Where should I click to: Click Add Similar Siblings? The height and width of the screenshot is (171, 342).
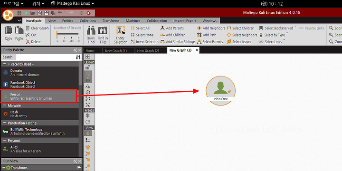pyautogui.click(x=178, y=42)
